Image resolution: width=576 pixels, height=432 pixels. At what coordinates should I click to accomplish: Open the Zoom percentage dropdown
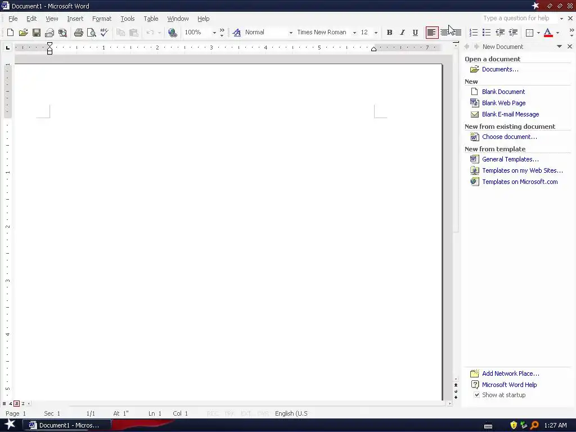(214, 33)
